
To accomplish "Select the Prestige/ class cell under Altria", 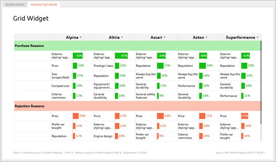I will click(104, 66).
